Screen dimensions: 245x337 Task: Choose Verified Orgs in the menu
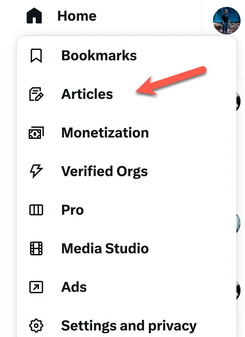(x=104, y=172)
